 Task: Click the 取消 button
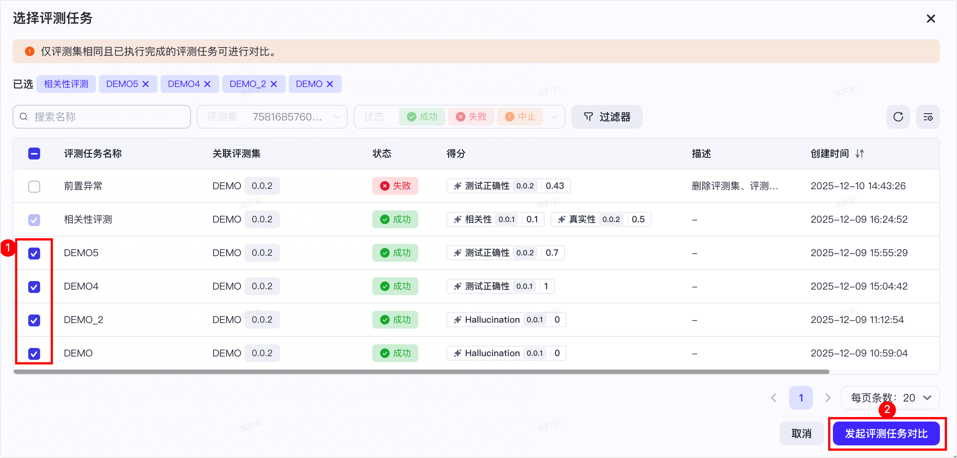click(801, 433)
